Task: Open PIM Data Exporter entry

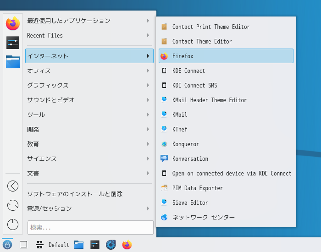Action: (226, 188)
